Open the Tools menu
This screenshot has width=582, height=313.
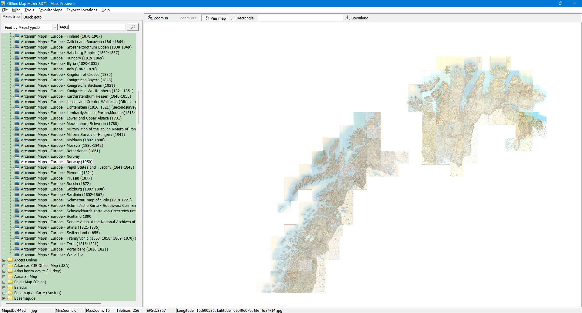pos(29,10)
